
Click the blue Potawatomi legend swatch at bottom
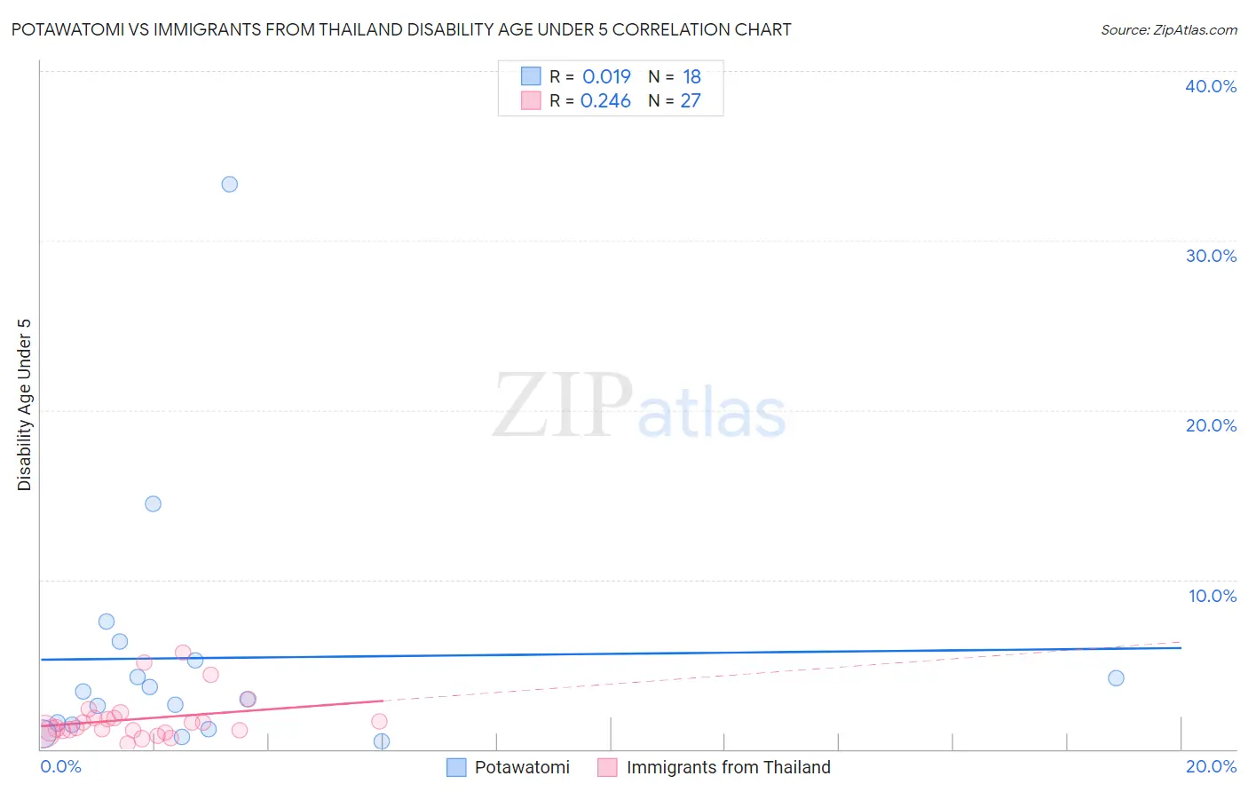point(456,768)
